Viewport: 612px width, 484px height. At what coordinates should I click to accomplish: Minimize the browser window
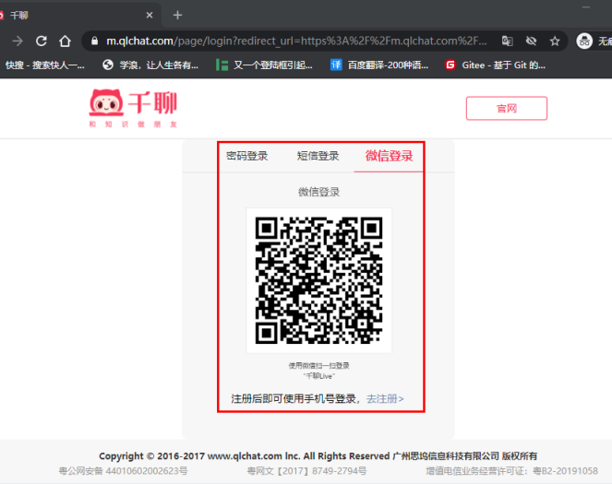[x=586, y=7]
